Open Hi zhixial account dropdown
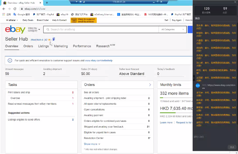The image size is (238, 154). click(12, 20)
